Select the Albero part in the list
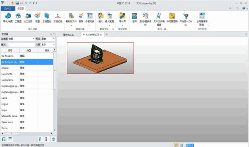The height and width of the screenshot is (147, 249). pos(27,68)
